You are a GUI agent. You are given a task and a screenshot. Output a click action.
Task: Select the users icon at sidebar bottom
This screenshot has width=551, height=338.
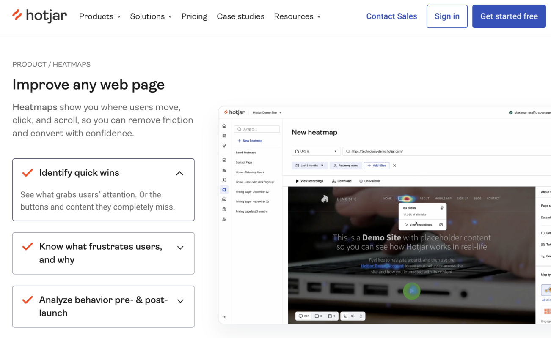(x=224, y=219)
